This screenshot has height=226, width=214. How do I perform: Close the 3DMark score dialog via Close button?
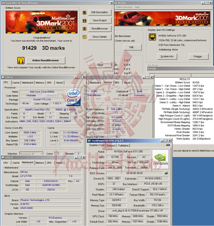(x=100, y=65)
